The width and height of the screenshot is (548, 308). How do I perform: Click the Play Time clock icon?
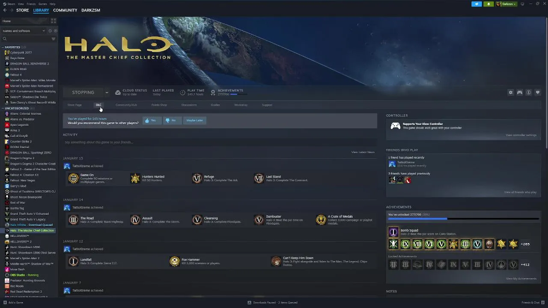(182, 92)
